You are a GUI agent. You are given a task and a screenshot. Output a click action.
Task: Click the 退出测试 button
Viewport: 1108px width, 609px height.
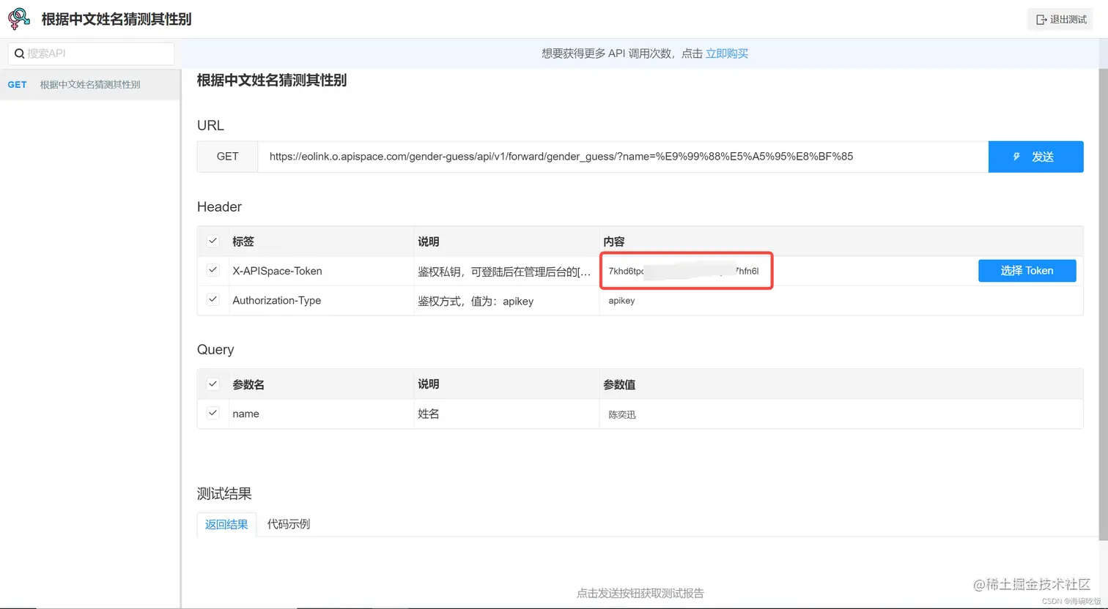[1060, 20]
